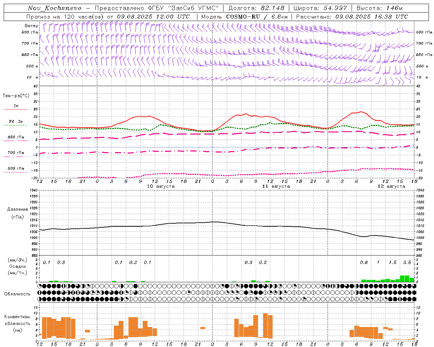
Task: Click the Nov_Kochenevo station title
Action: click(x=55, y=8)
